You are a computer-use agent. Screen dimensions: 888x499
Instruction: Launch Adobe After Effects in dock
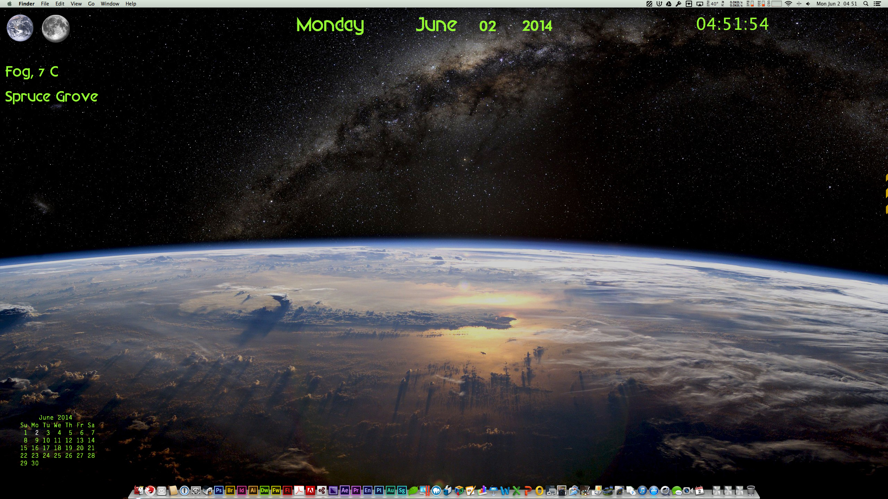344,490
